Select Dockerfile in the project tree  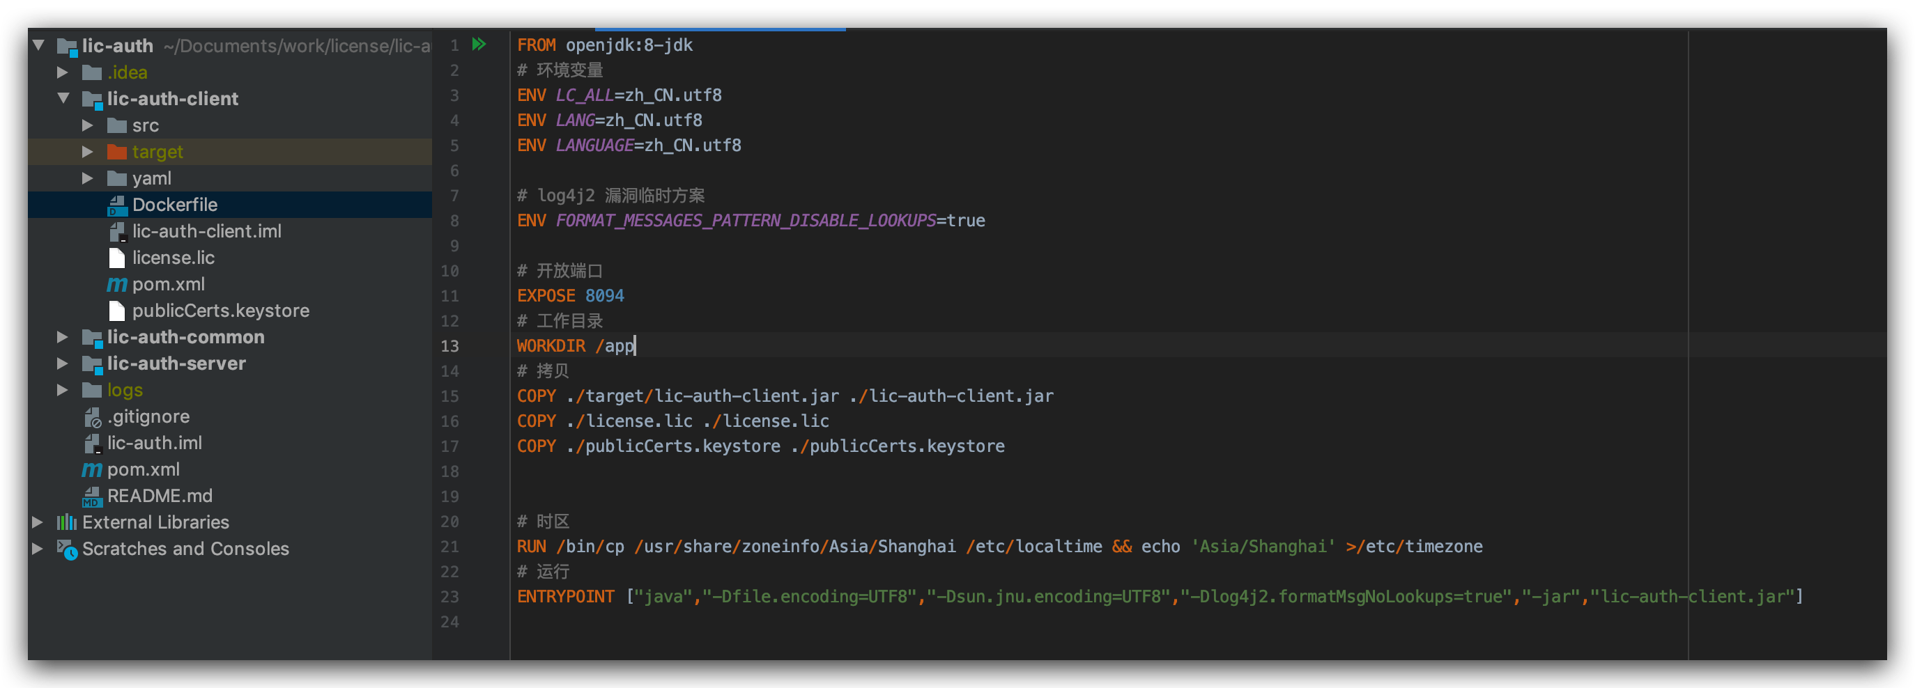tap(230, 205)
